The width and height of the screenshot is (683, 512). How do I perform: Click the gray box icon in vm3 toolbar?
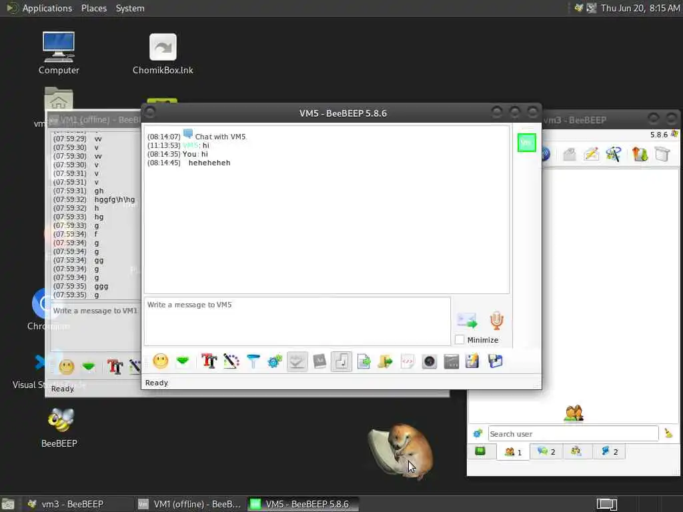tap(662, 154)
